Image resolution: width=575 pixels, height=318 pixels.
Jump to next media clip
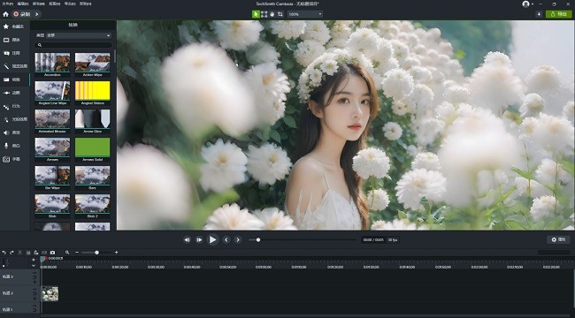[x=238, y=240]
